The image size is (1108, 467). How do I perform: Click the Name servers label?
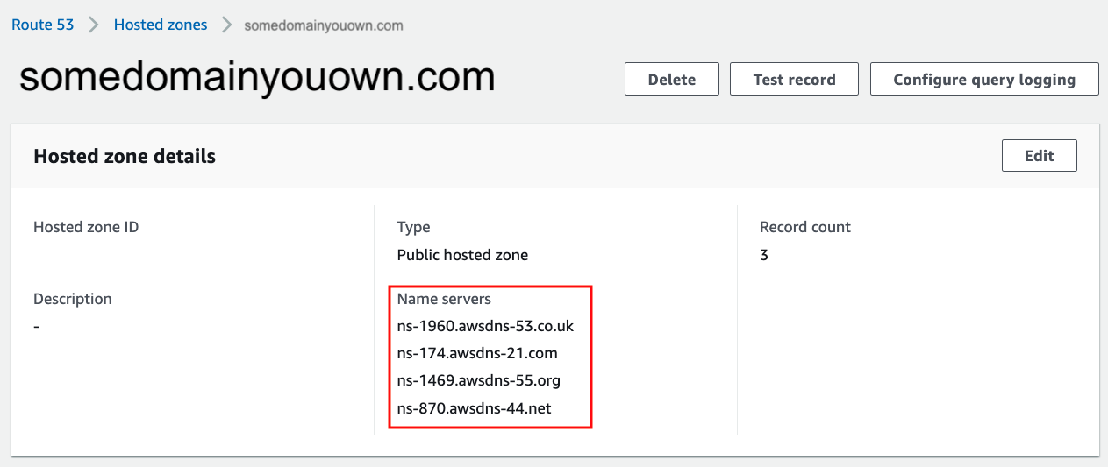coord(444,299)
